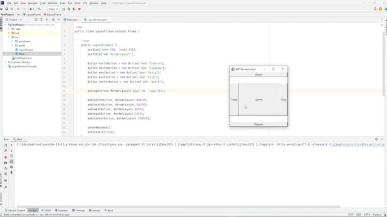This screenshot has height=217, width=387.
Task: Close the LayoutFrame.java editor tab
Action: [x=109, y=20]
